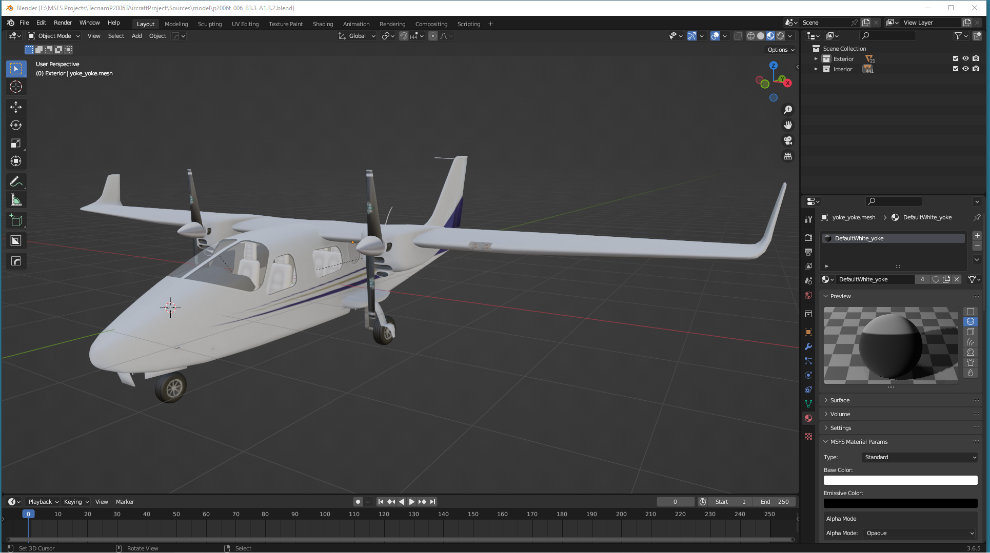Toggle auto keying record button
990x553 pixels.
(358, 502)
